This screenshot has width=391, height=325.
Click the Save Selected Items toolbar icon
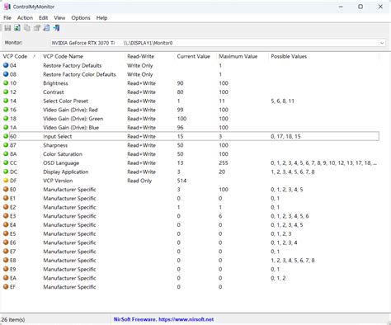(x=7, y=28)
